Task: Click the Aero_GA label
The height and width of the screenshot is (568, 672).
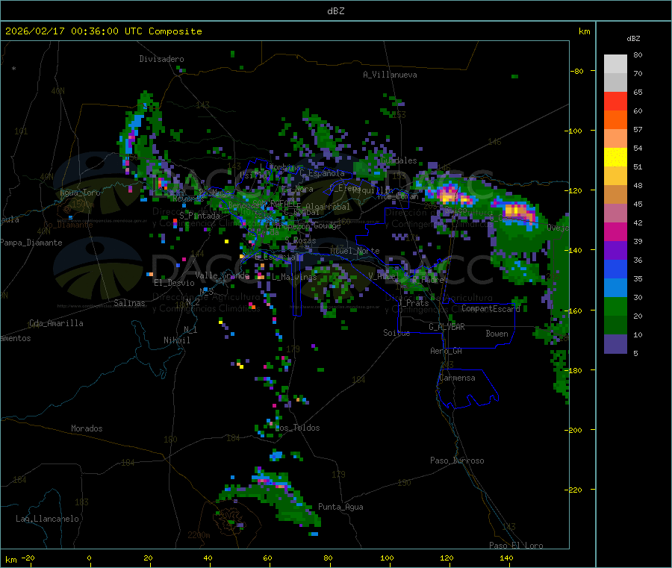Action: point(446,351)
